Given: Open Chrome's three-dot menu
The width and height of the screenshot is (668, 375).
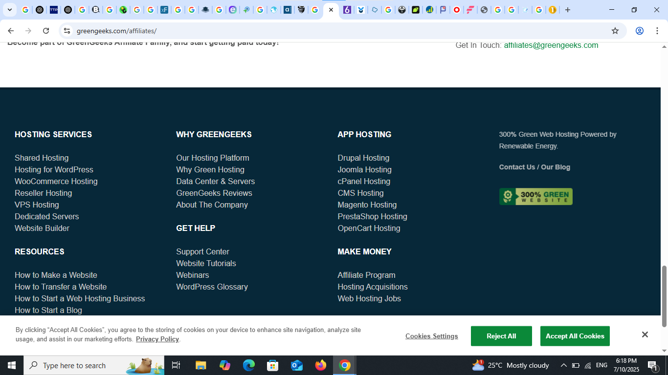Looking at the screenshot, I should pyautogui.click(x=657, y=31).
